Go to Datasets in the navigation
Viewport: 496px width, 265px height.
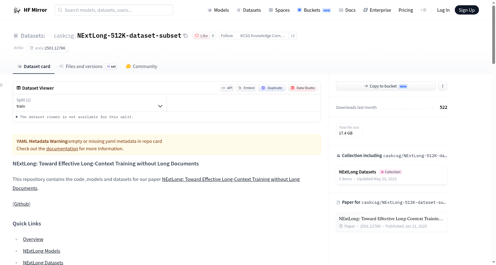[249, 10]
